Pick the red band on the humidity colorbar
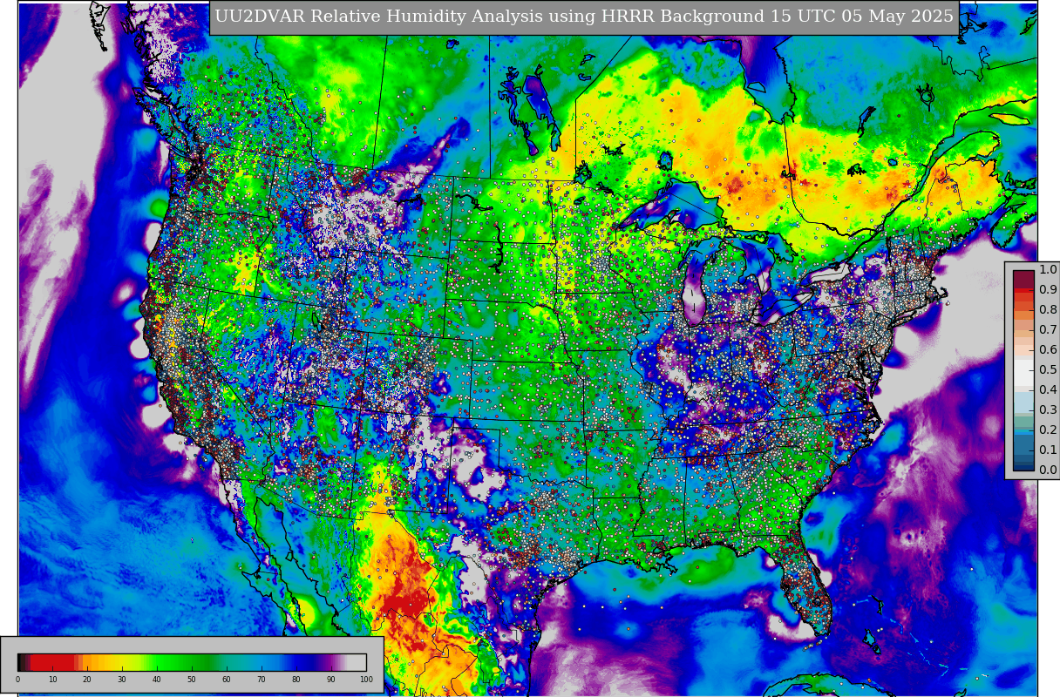Viewport: 1060px width, 697px height. 52,662
